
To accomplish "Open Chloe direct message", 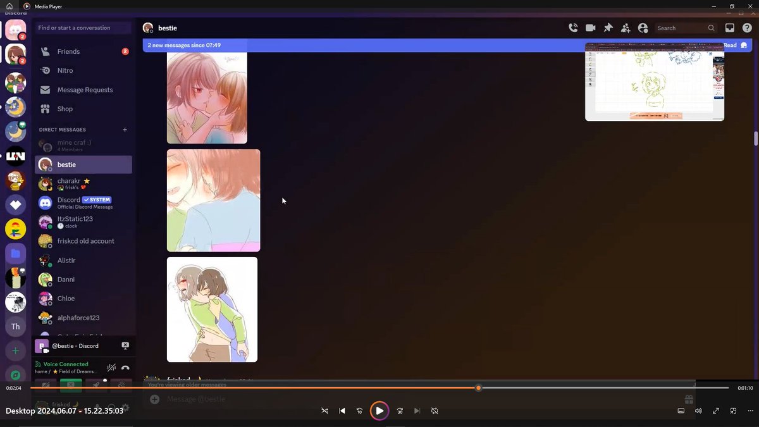I will coord(83,299).
